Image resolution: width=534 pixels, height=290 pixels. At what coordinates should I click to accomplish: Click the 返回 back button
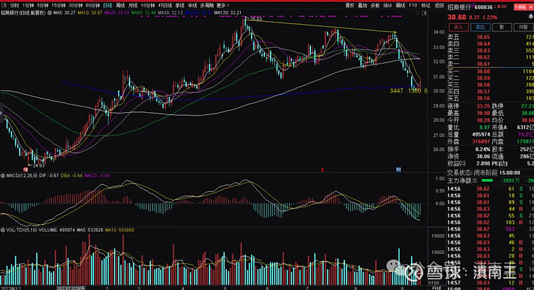point(439,5)
